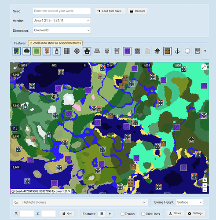Image resolution: width=216 pixels, height=220 pixels.
Task: Enable the Stronghold eye feature icon
Action: pos(77,51)
